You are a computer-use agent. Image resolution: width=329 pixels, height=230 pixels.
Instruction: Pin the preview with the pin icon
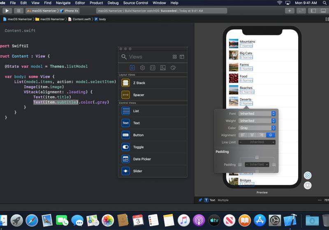pyautogui.click(x=200, y=200)
